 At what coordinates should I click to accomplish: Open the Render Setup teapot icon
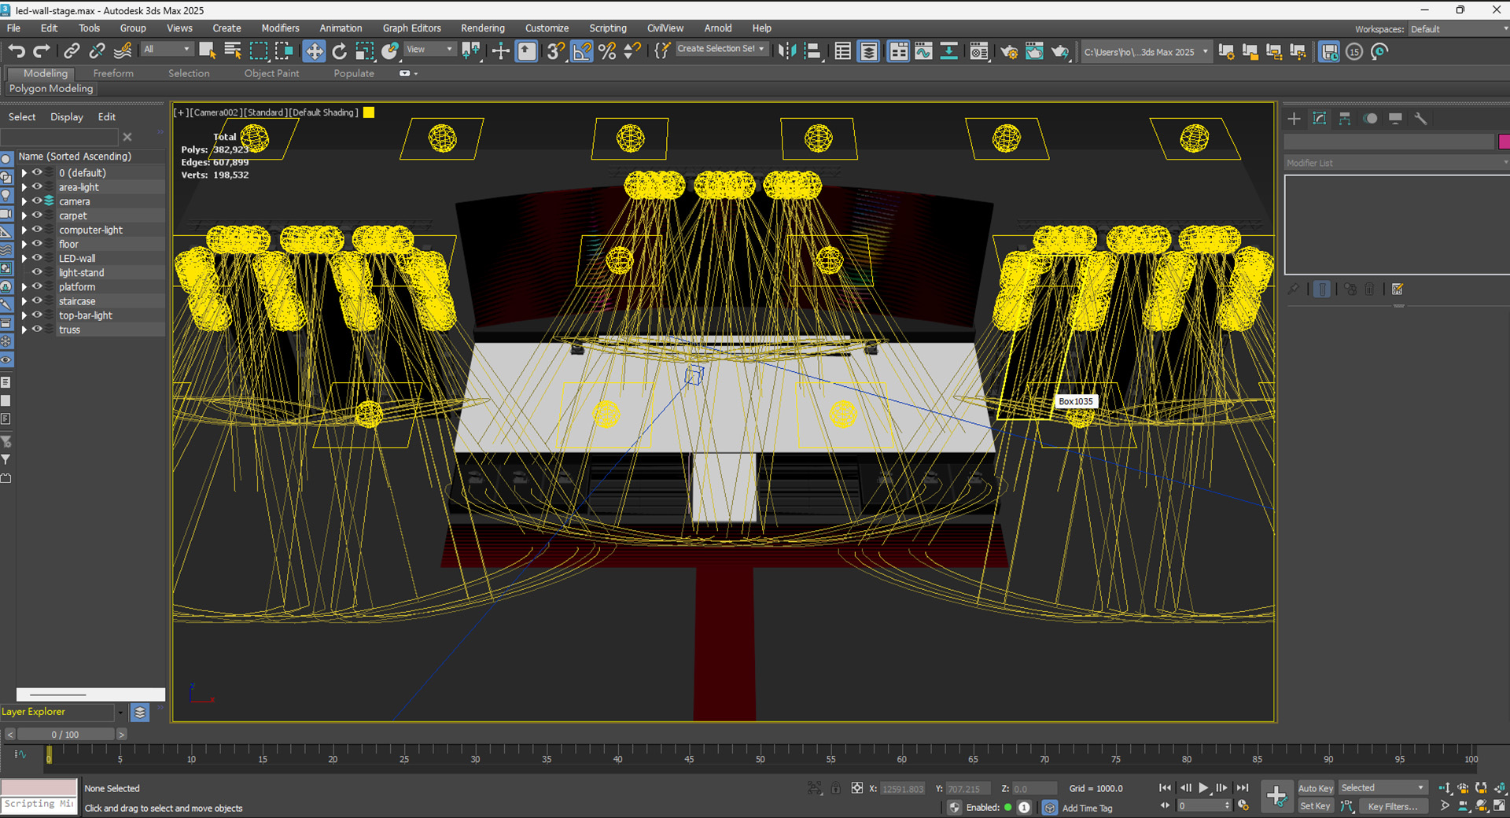click(x=1009, y=52)
